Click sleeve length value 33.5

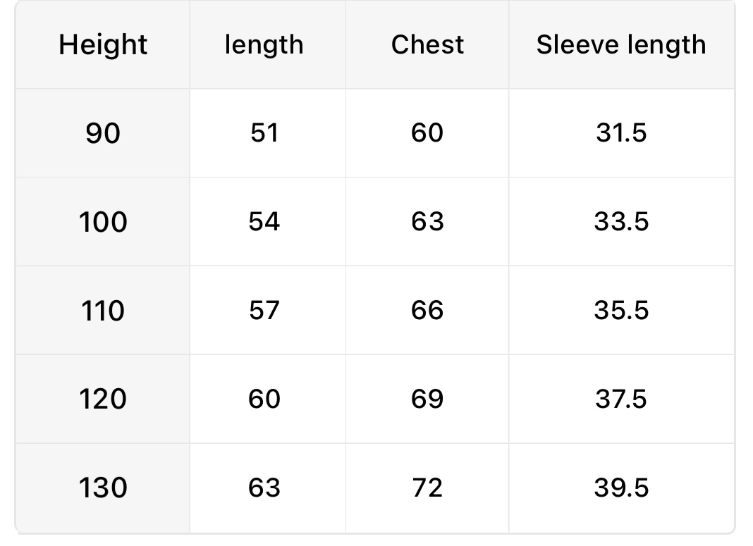pyautogui.click(x=621, y=222)
